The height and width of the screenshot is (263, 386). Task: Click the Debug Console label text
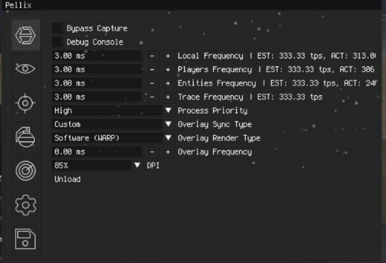(95, 43)
